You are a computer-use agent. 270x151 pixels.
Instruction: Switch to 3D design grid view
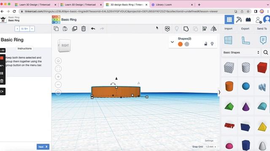pyautogui.click(x=229, y=20)
